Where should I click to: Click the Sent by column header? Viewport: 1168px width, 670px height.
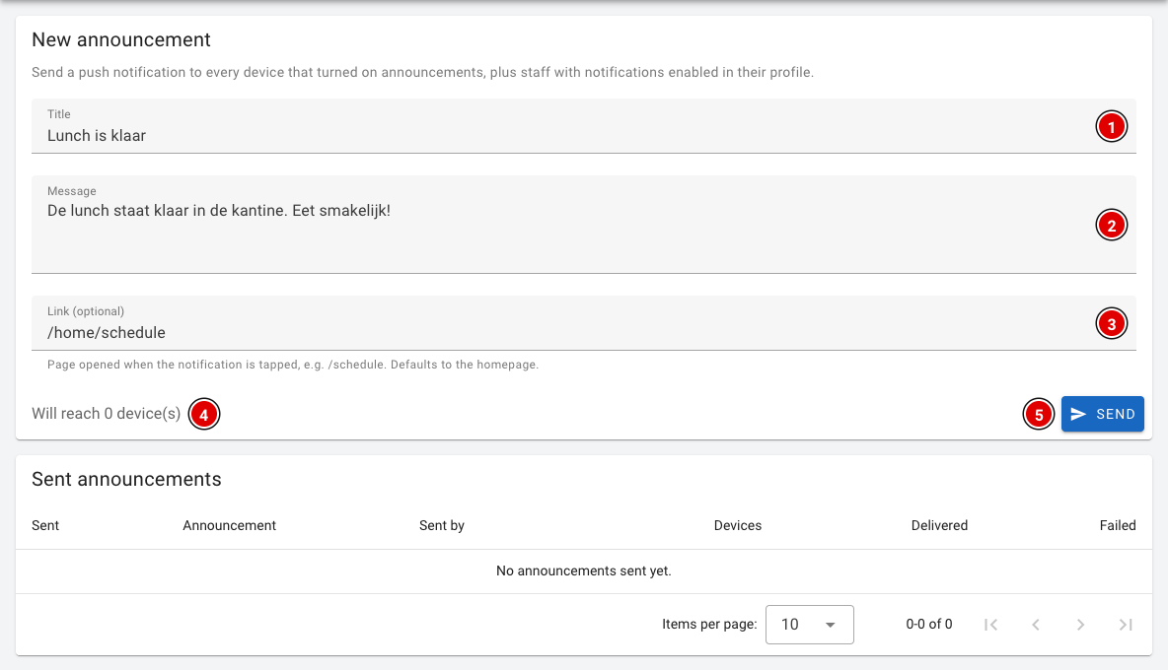coord(442,526)
